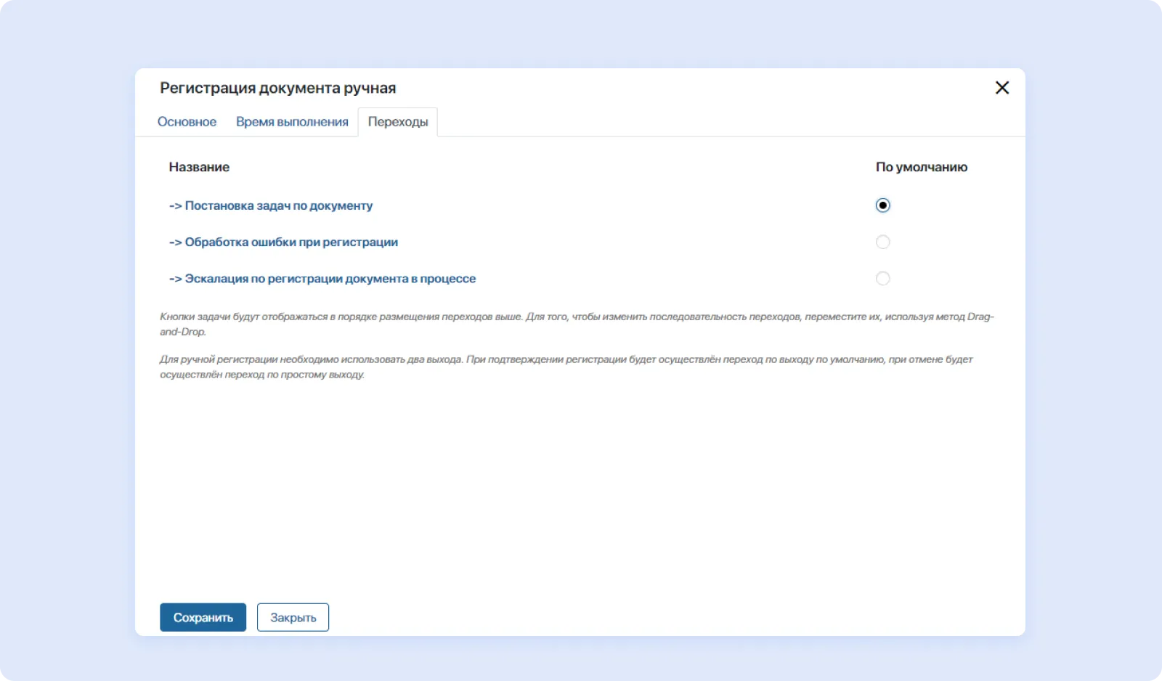Open the Время выполнения tab
Image resolution: width=1162 pixels, height=681 pixels.
[292, 122]
